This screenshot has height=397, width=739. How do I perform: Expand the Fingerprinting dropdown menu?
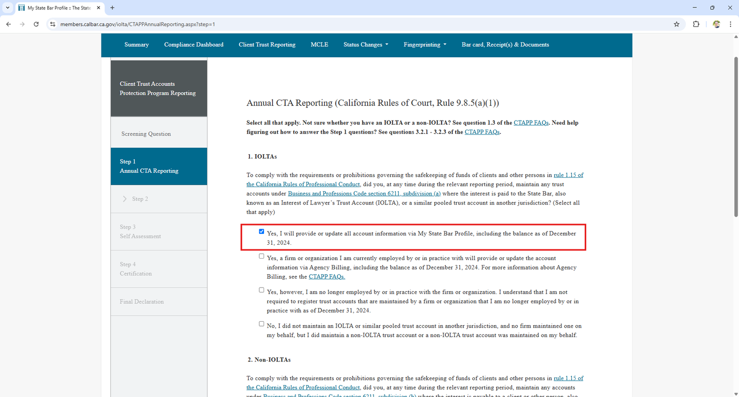425,44
